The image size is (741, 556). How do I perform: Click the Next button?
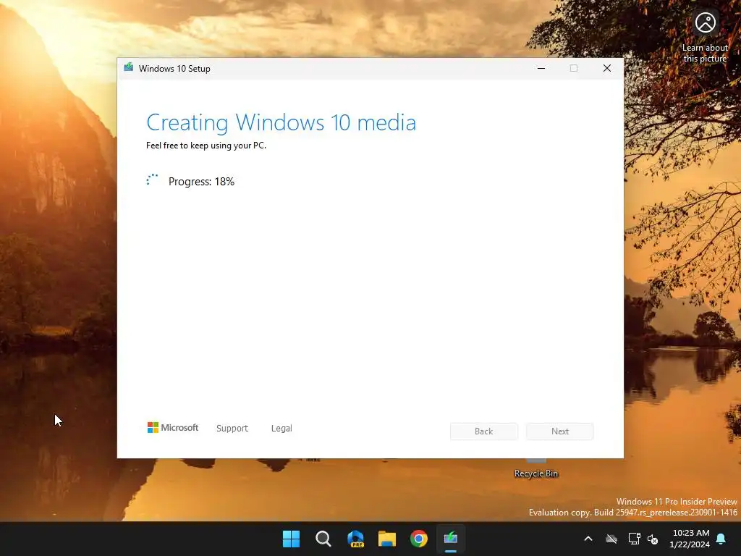[560, 431]
